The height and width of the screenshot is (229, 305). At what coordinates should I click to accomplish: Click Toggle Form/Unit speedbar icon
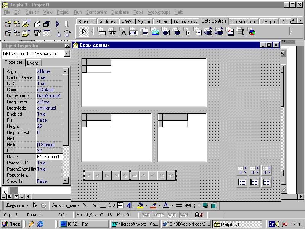tap(37, 33)
